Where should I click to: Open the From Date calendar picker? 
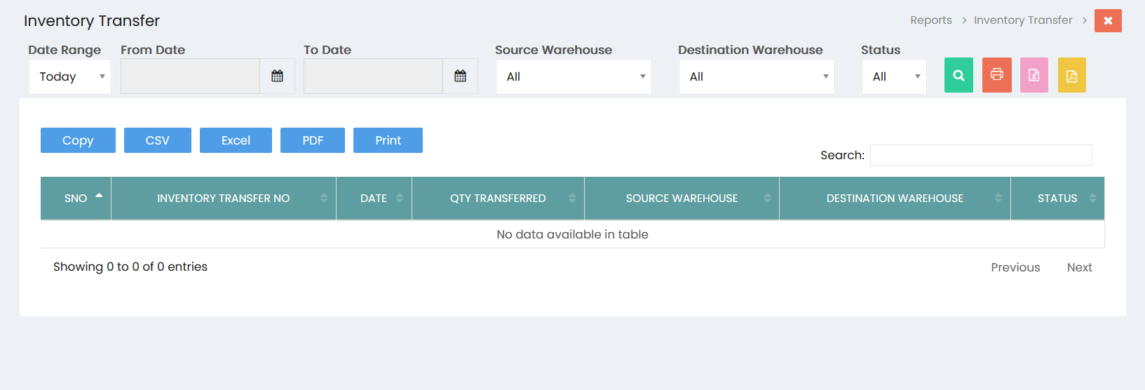(277, 76)
